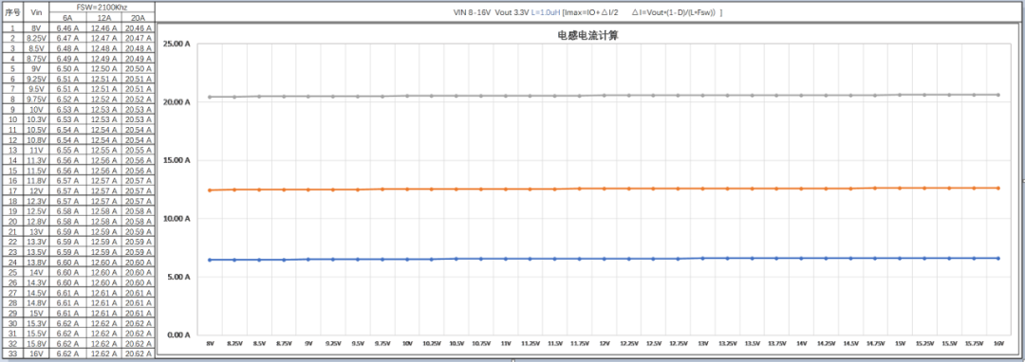Image resolution: width=1025 pixels, height=362 pixels.
Task: Select the '20.50 A' cell in row 5
Action: 138,69
